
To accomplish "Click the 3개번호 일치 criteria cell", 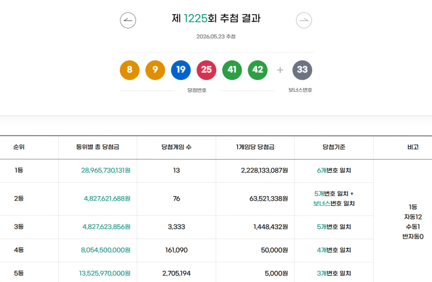I will coord(334,273).
